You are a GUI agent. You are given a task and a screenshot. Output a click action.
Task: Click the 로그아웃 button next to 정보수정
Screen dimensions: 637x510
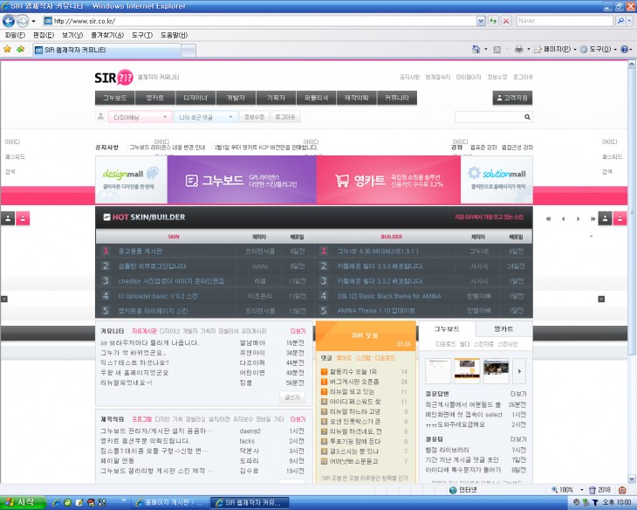pyautogui.click(x=285, y=116)
